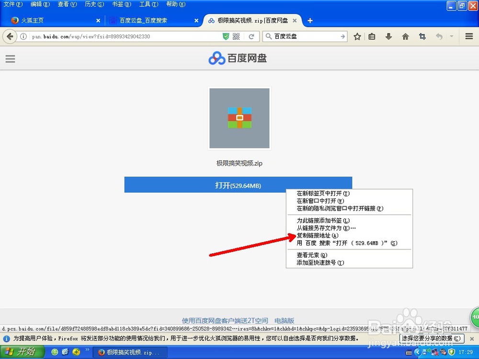The image size is (479, 359).
Task: Bookmark this page with the star icon
Action: tap(357, 36)
